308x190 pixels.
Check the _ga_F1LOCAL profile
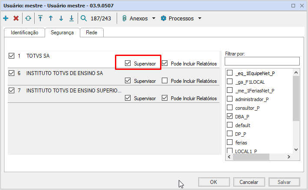(229, 82)
